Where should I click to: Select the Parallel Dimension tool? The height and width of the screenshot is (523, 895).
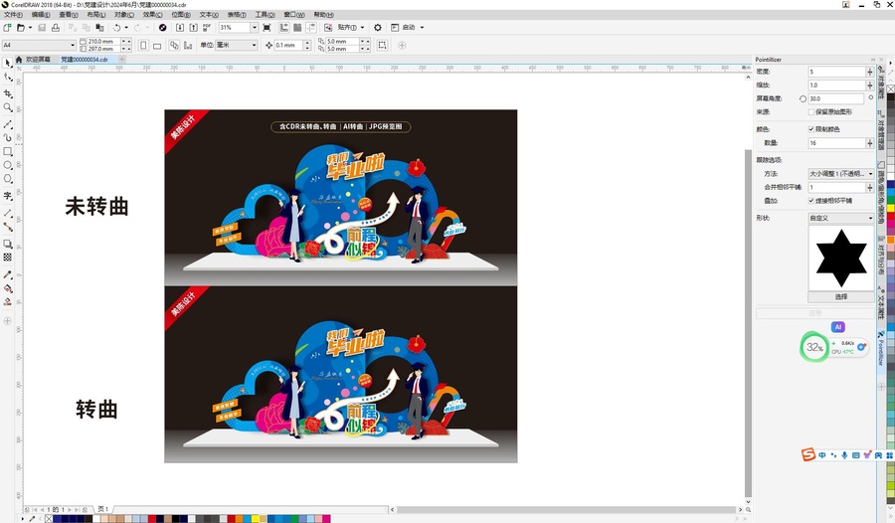(x=7, y=213)
